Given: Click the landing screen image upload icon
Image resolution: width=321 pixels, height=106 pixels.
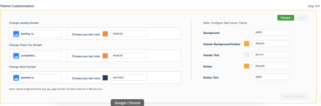Looking at the screenshot, I should tap(16, 34).
